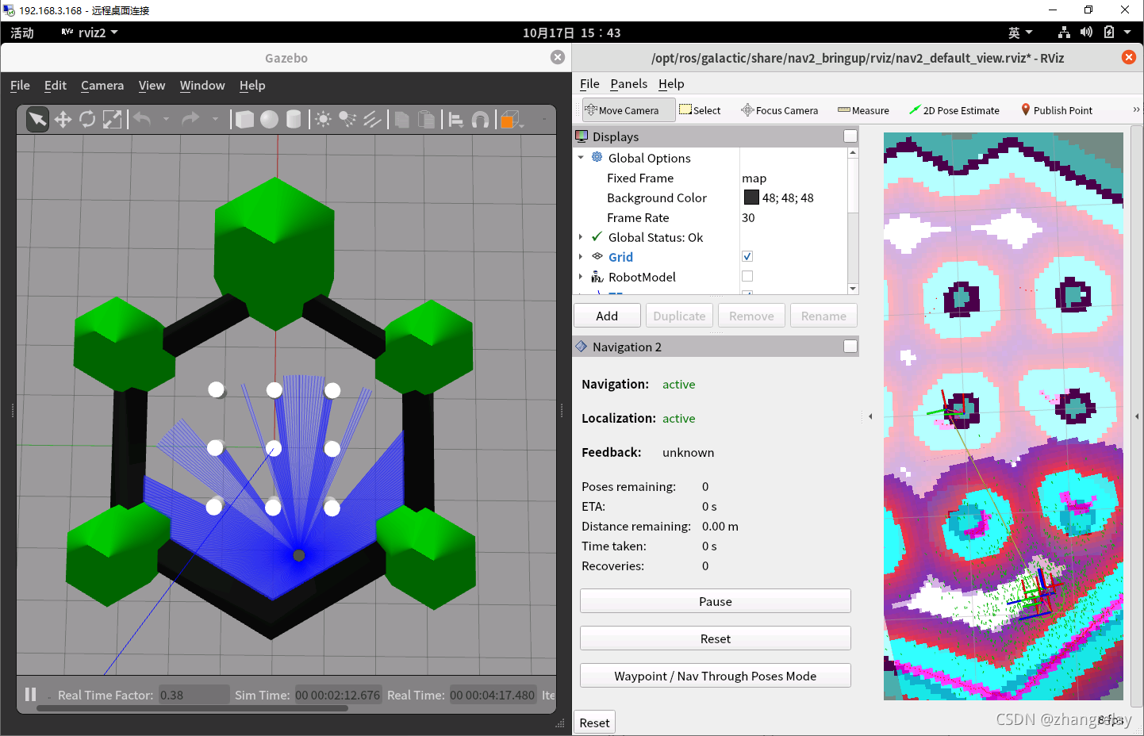Open the redo history dropdown arrow
This screenshot has width=1144, height=736.
pyautogui.click(x=215, y=119)
